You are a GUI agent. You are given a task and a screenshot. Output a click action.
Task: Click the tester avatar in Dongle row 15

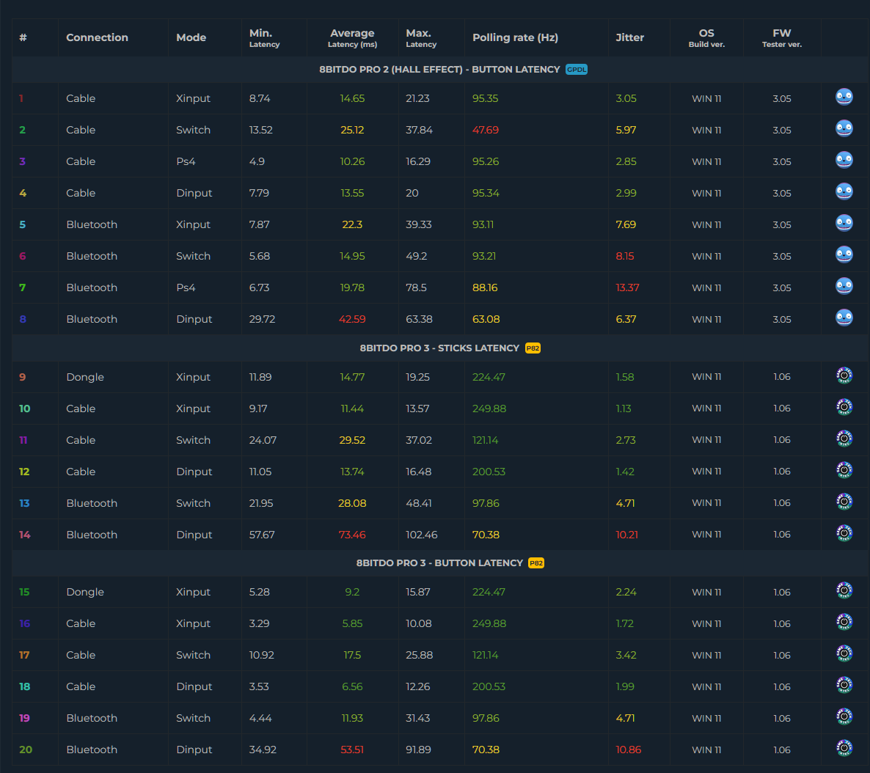click(844, 591)
